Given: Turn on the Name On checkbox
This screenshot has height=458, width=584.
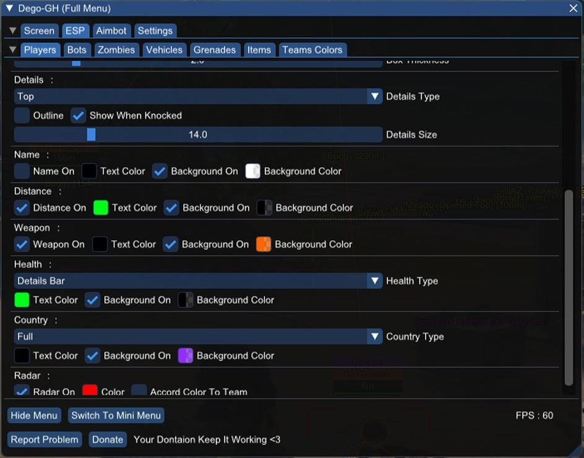Looking at the screenshot, I should (22, 171).
